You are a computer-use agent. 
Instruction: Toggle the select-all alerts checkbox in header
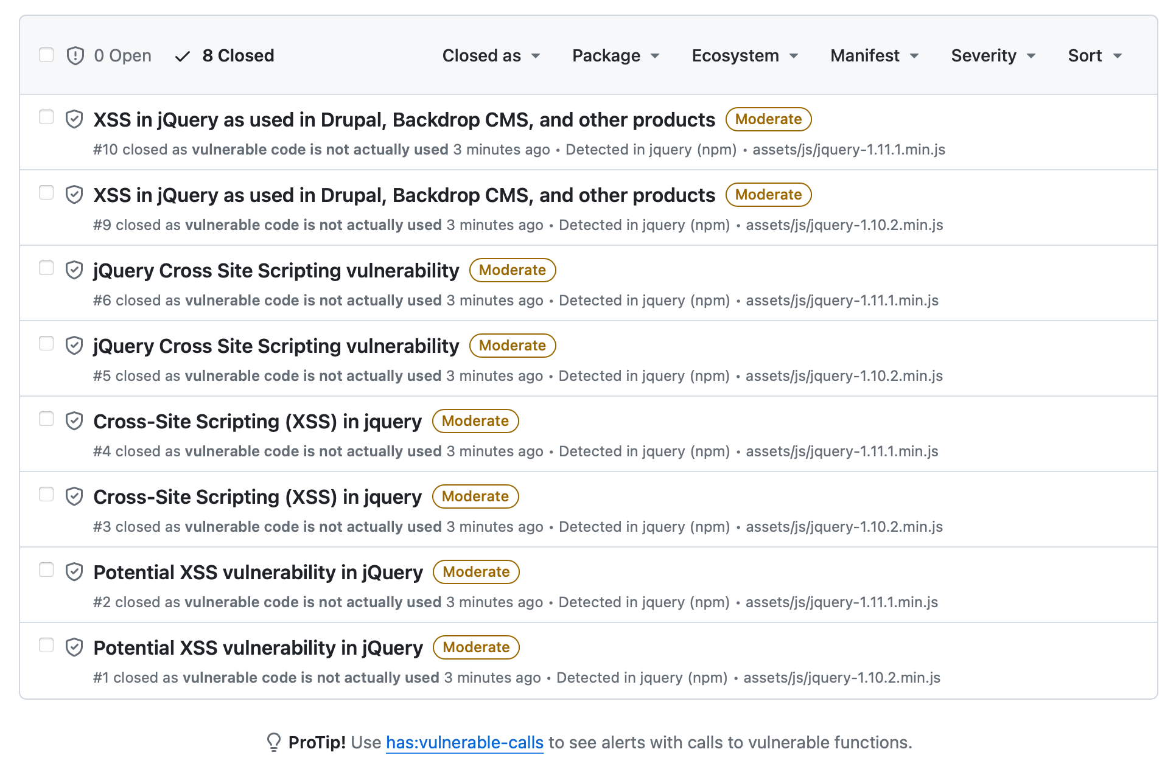point(46,55)
